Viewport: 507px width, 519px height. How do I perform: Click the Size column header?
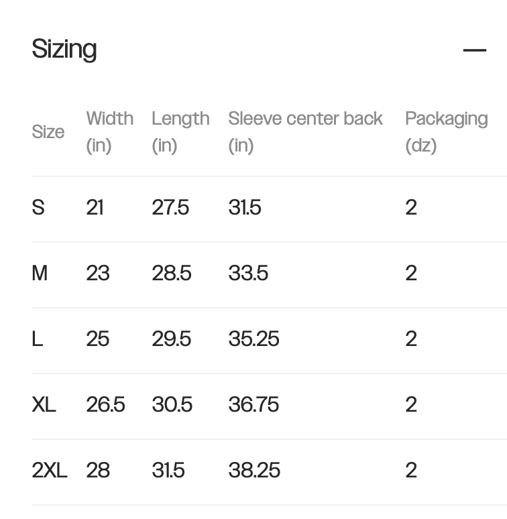[48, 132]
